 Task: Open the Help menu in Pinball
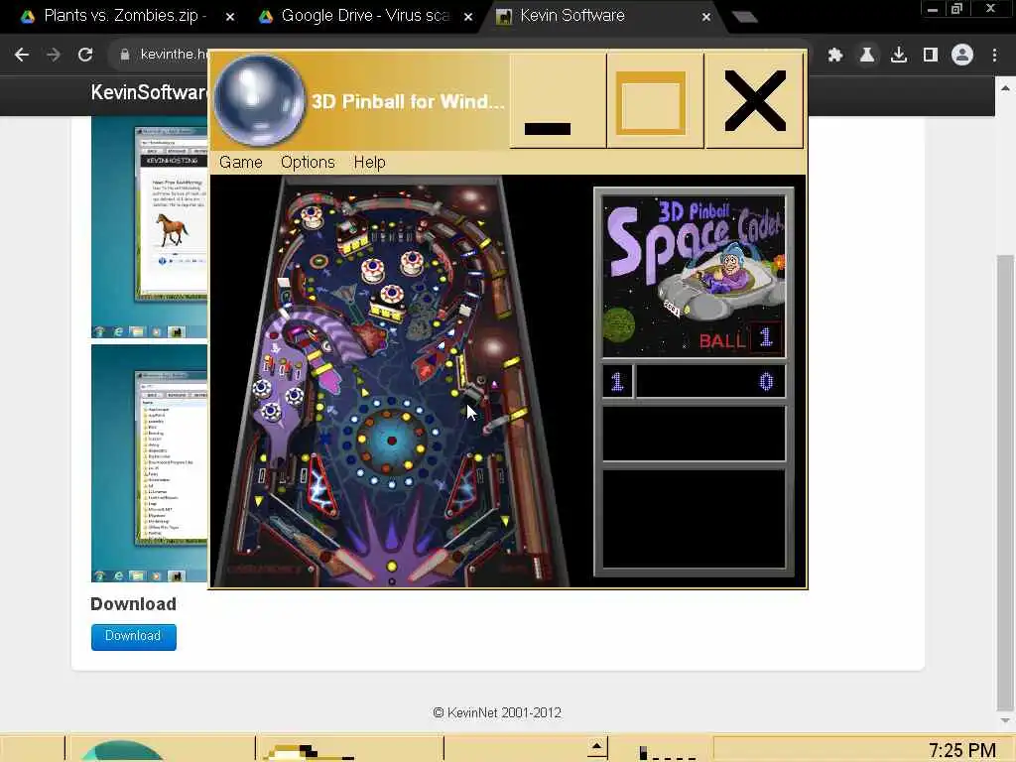point(369,162)
